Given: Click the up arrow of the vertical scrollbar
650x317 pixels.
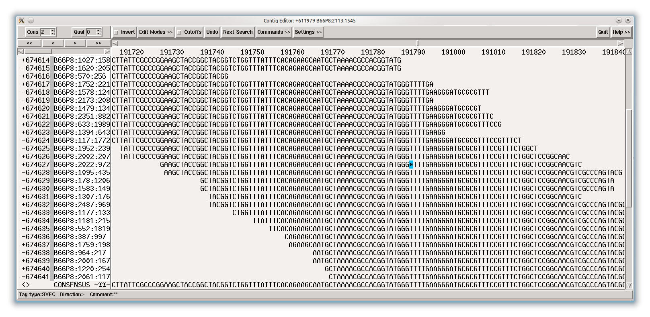Looking at the screenshot, I should [x=629, y=51].
